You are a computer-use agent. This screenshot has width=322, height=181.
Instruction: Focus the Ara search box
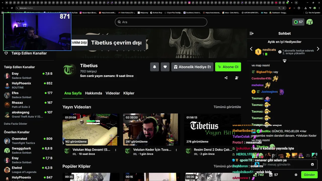(x=161, y=22)
